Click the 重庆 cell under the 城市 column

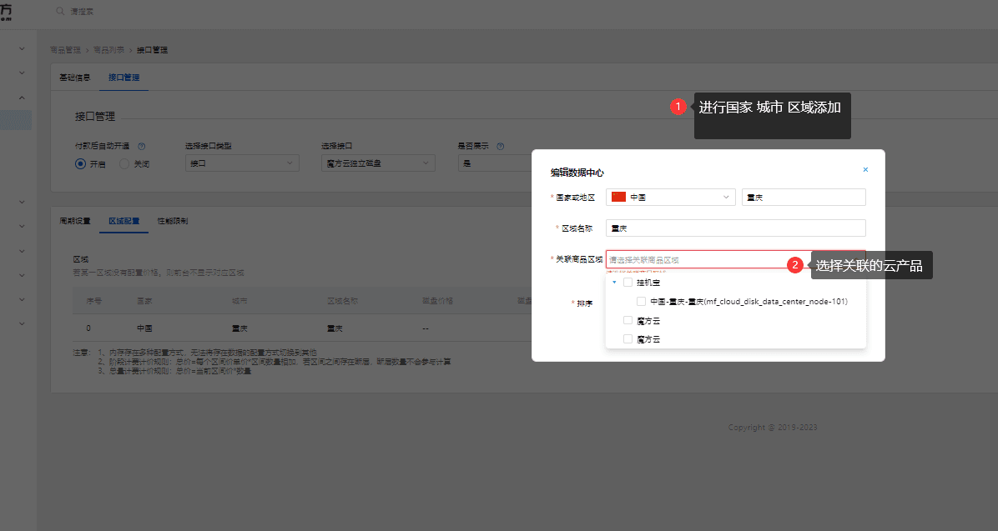point(239,328)
